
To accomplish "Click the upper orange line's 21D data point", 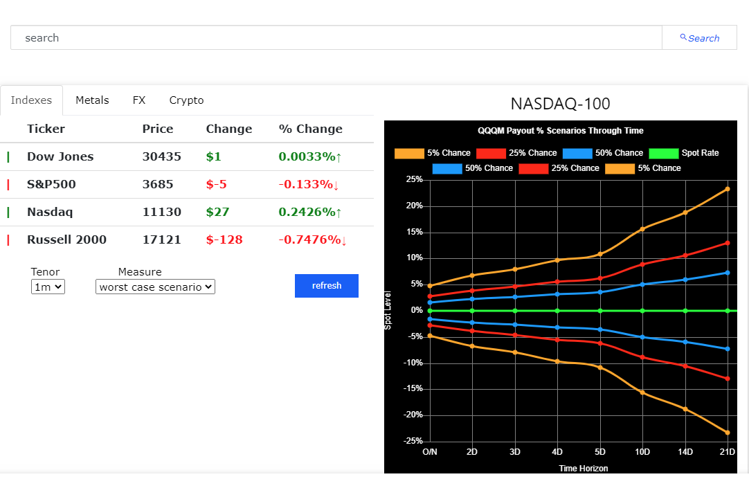I will tap(728, 189).
